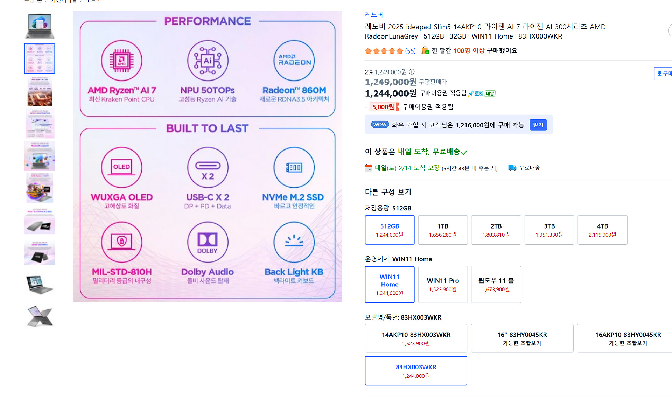The width and height of the screenshot is (672, 398).
Task: Select the AMD Ryzen chip close-up thumbnail
Action: coord(40,91)
